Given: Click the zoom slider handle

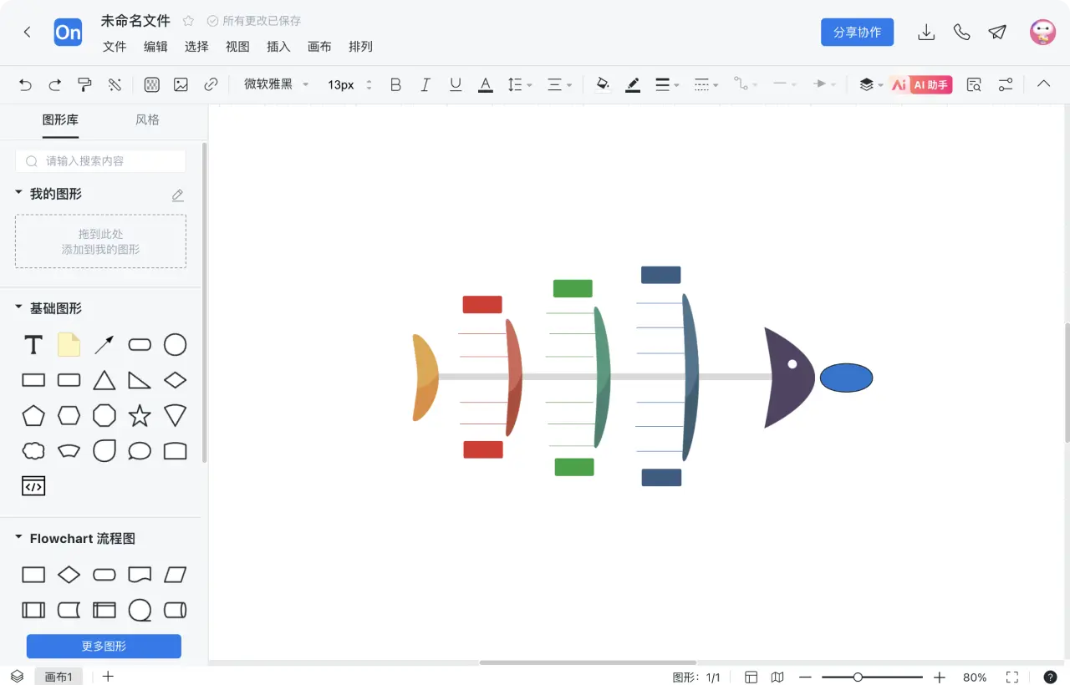Looking at the screenshot, I should pyautogui.click(x=858, y=677).
